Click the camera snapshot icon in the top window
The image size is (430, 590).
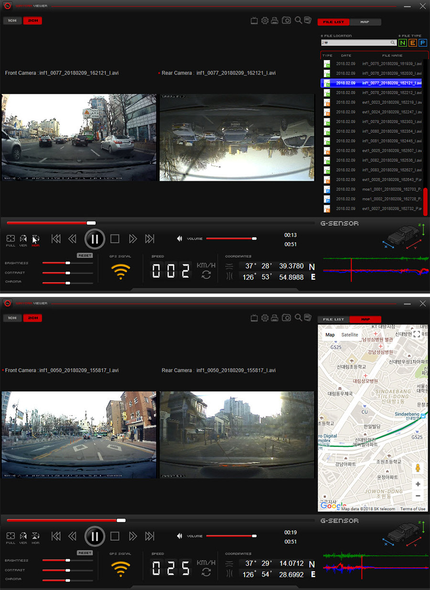point(286,21)
